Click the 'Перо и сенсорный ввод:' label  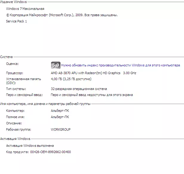pyautogui.click(x=24, y=95)
